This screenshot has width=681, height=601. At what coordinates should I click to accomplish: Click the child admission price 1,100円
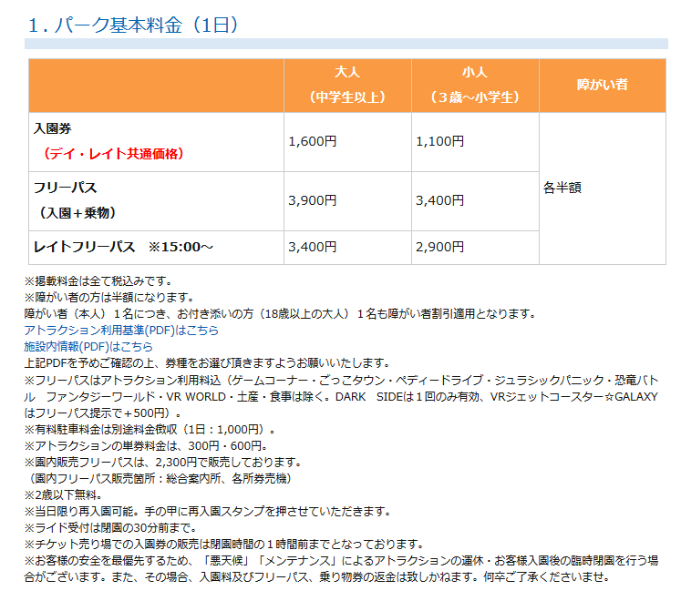(x=439, y=141)
